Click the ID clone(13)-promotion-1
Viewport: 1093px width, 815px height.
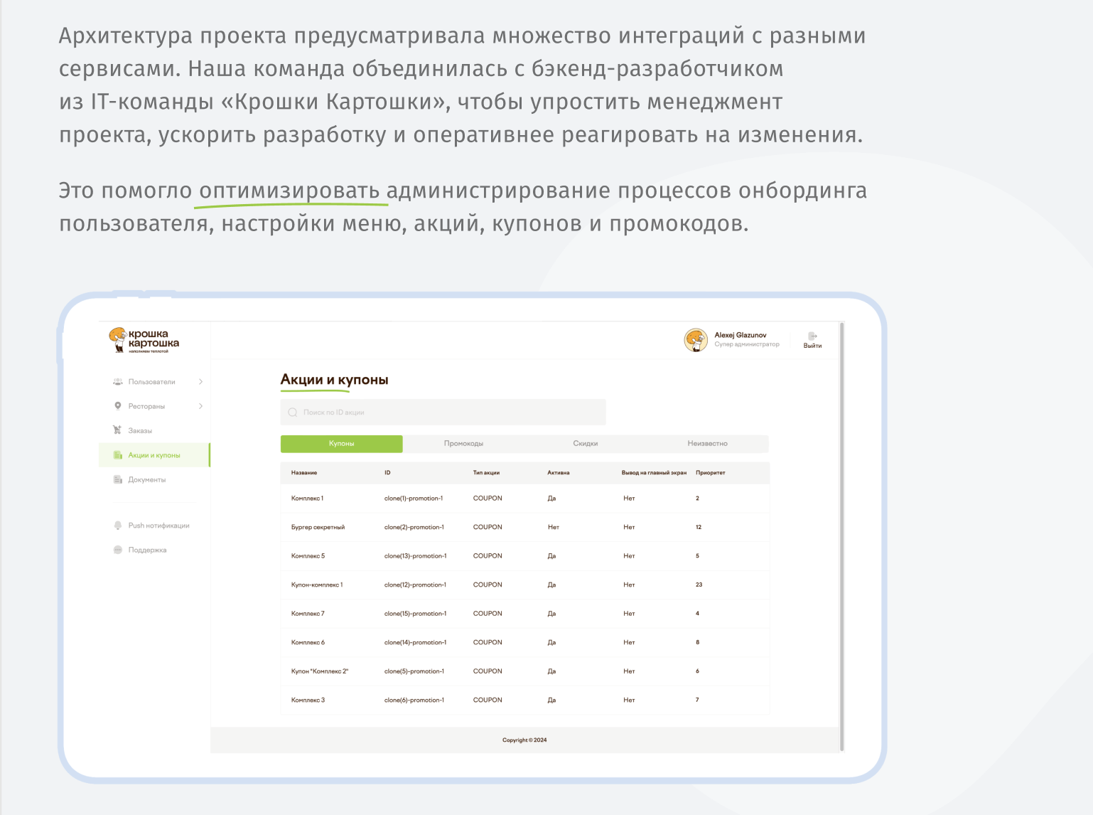point(416,556)
